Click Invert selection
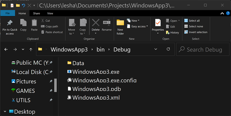231x116 pixels. pos(196,32)
